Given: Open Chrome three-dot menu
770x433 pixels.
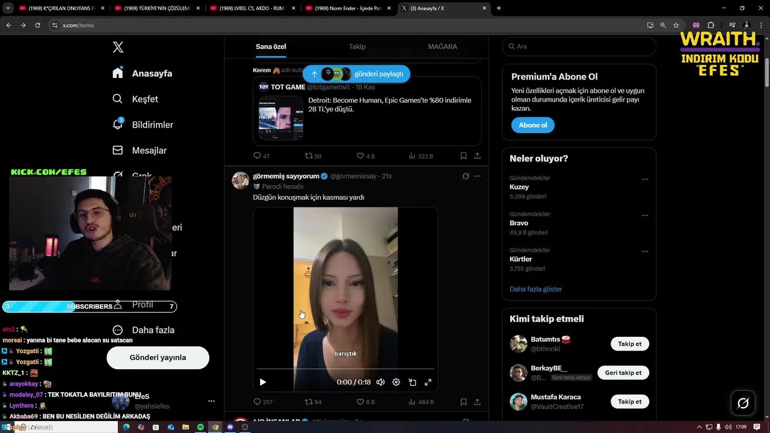Looking at the screenshot, I should point(761,25).
